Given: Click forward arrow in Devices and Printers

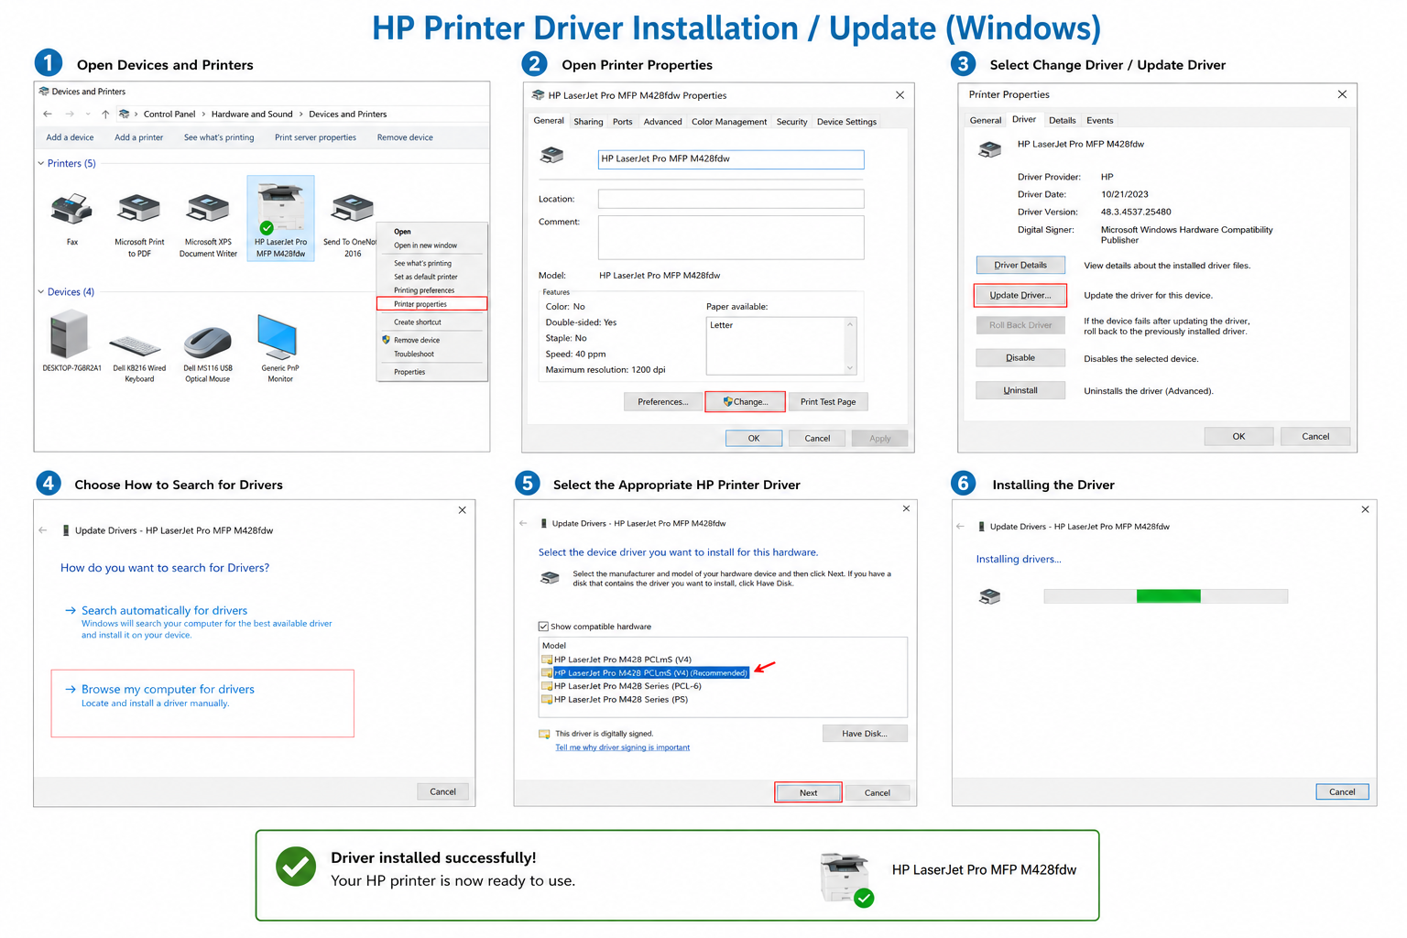Looking at the screenshot, I should [x=70, y=114].
